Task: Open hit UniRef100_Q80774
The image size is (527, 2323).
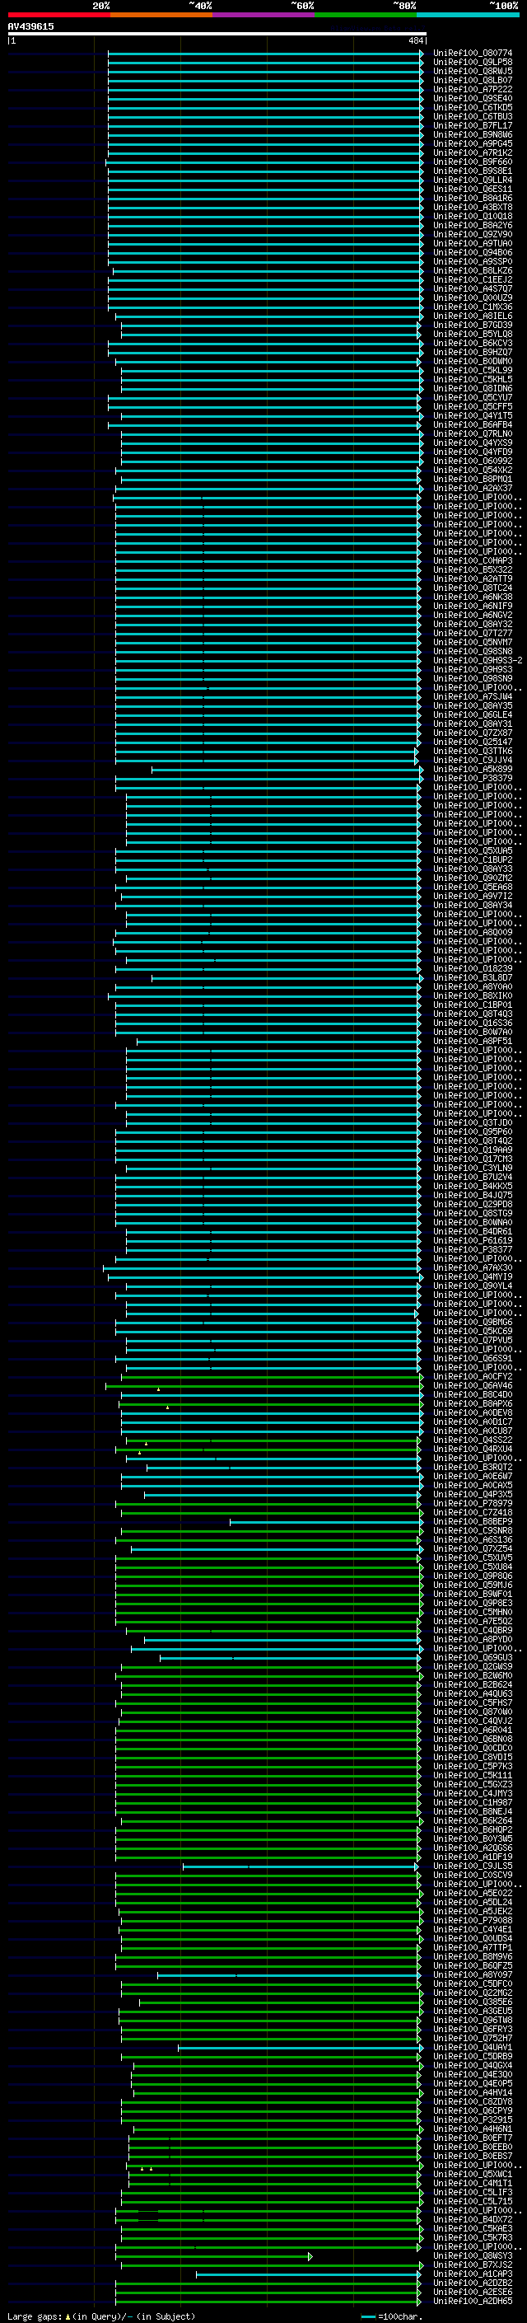Action: [472, 54]
